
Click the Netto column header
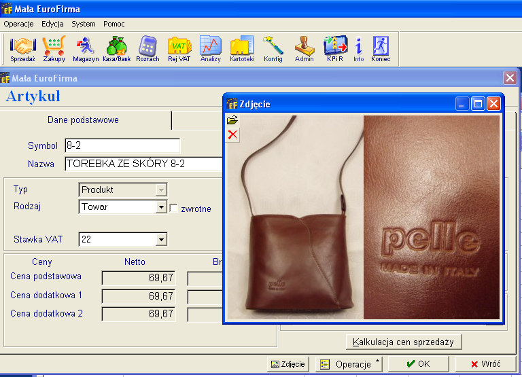[135, 262]
